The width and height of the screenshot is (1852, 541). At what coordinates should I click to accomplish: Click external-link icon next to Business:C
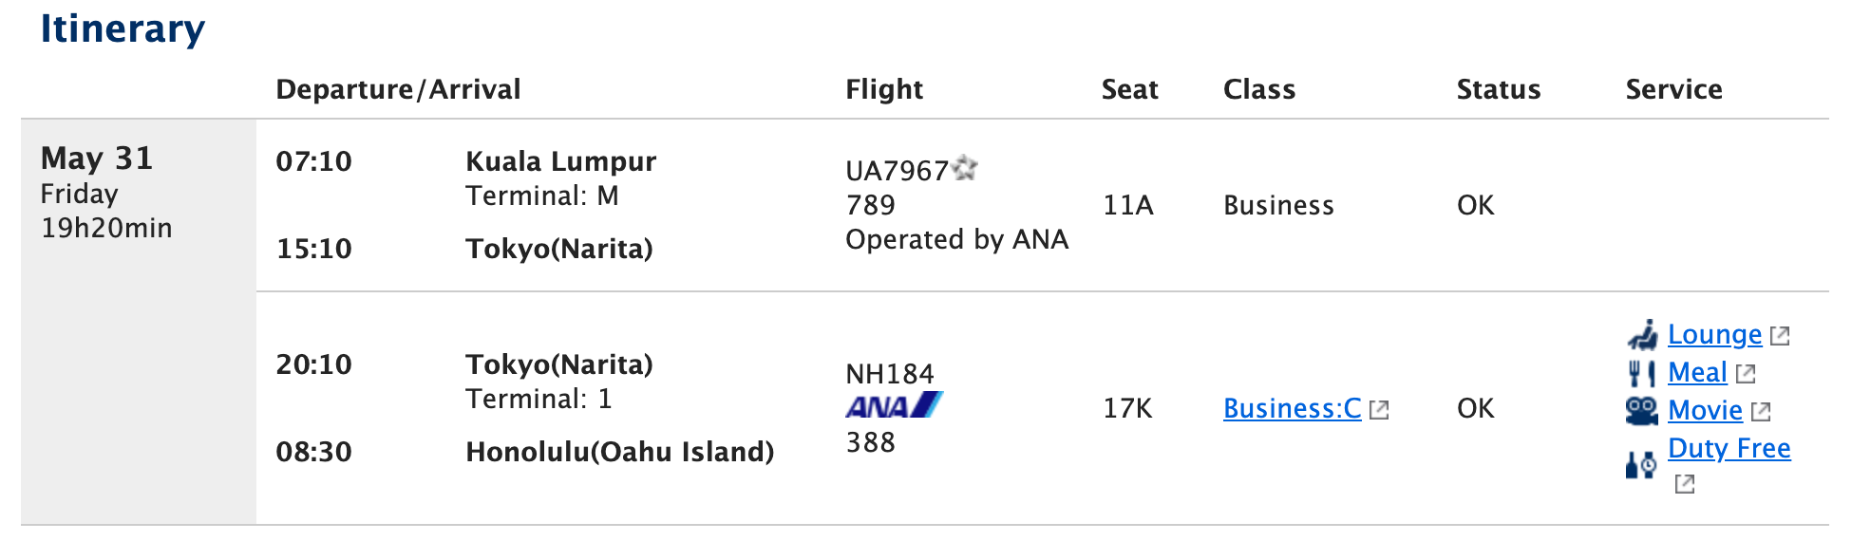[x=1380, y=410]
